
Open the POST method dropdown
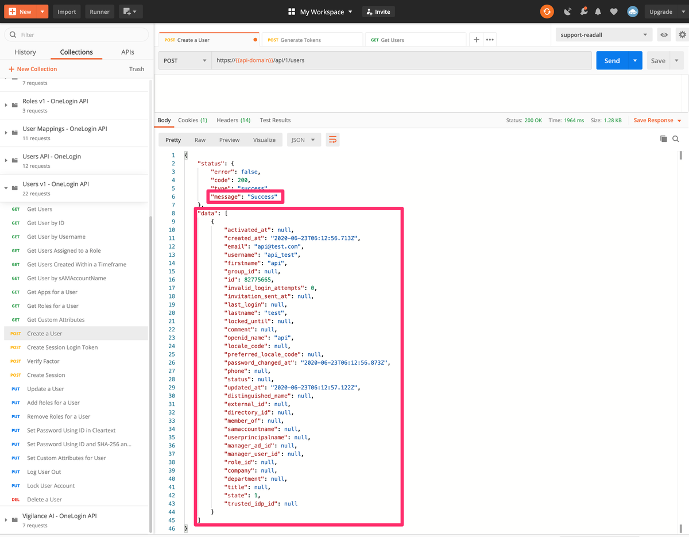pos(185,60)
